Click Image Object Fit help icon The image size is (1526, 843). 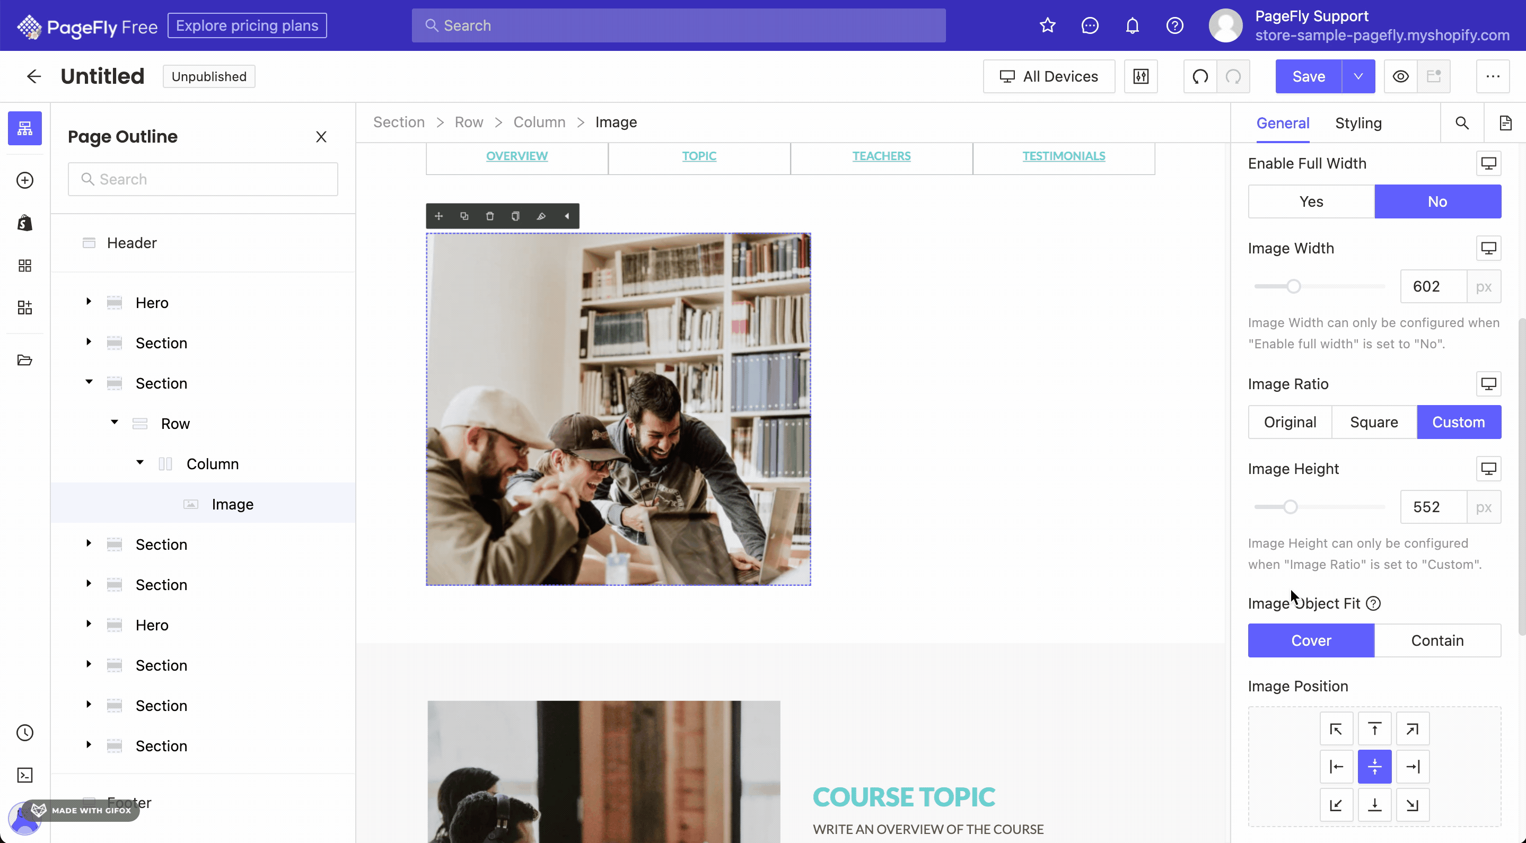pyautogui.click(x=1373, y=603)
